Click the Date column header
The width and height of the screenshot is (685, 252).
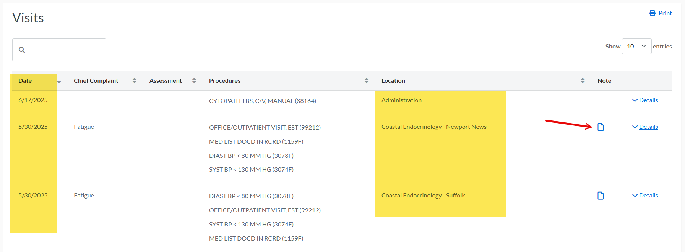(25, 80)
